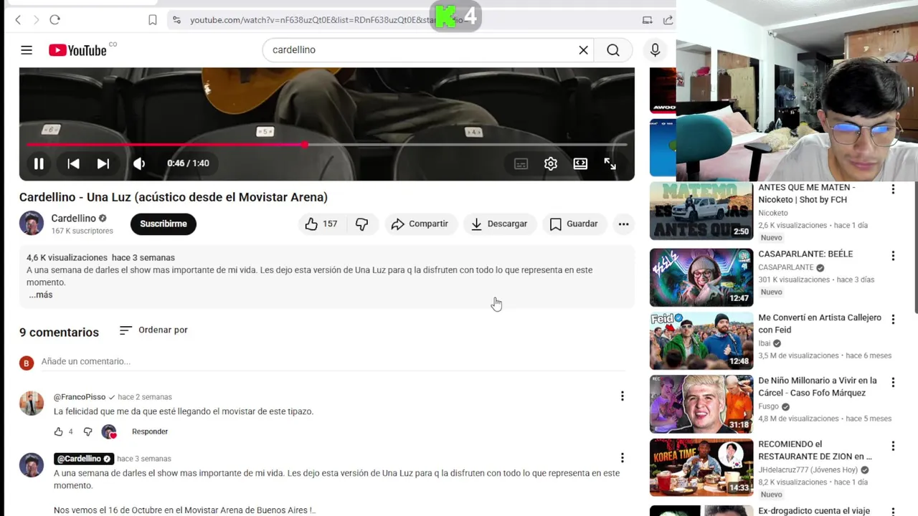Open Me Convertí en Artista Callejero thumbnail
Image resolution: width=918 pixels, height=516 pixels.
[701, 340]
